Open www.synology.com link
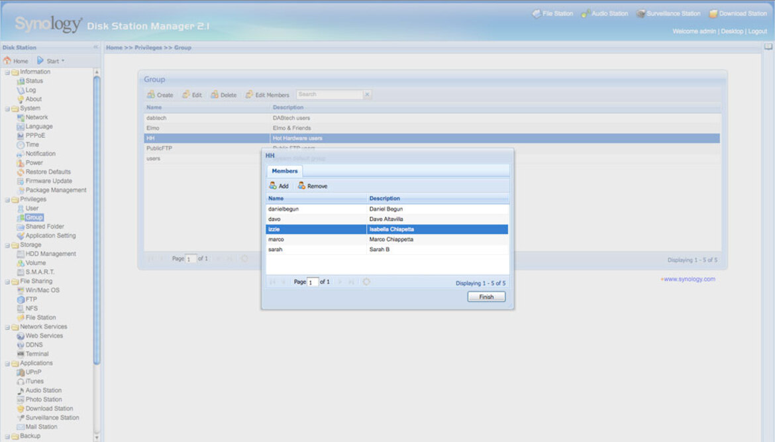Image resolution: width=775 pixels, height=442 pixels. click(688, 279)
